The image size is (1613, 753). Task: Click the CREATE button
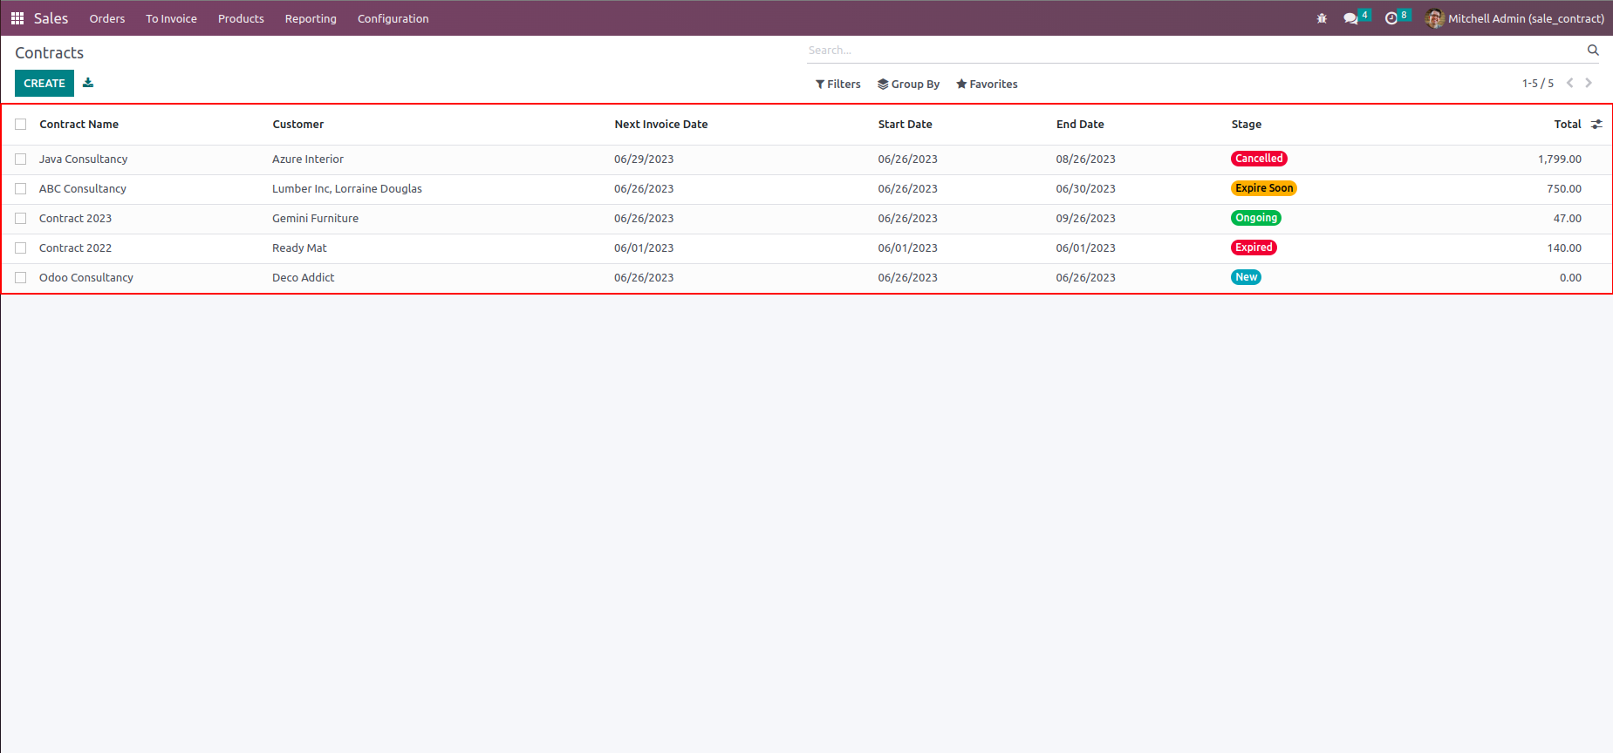click(x=44, y=83)
